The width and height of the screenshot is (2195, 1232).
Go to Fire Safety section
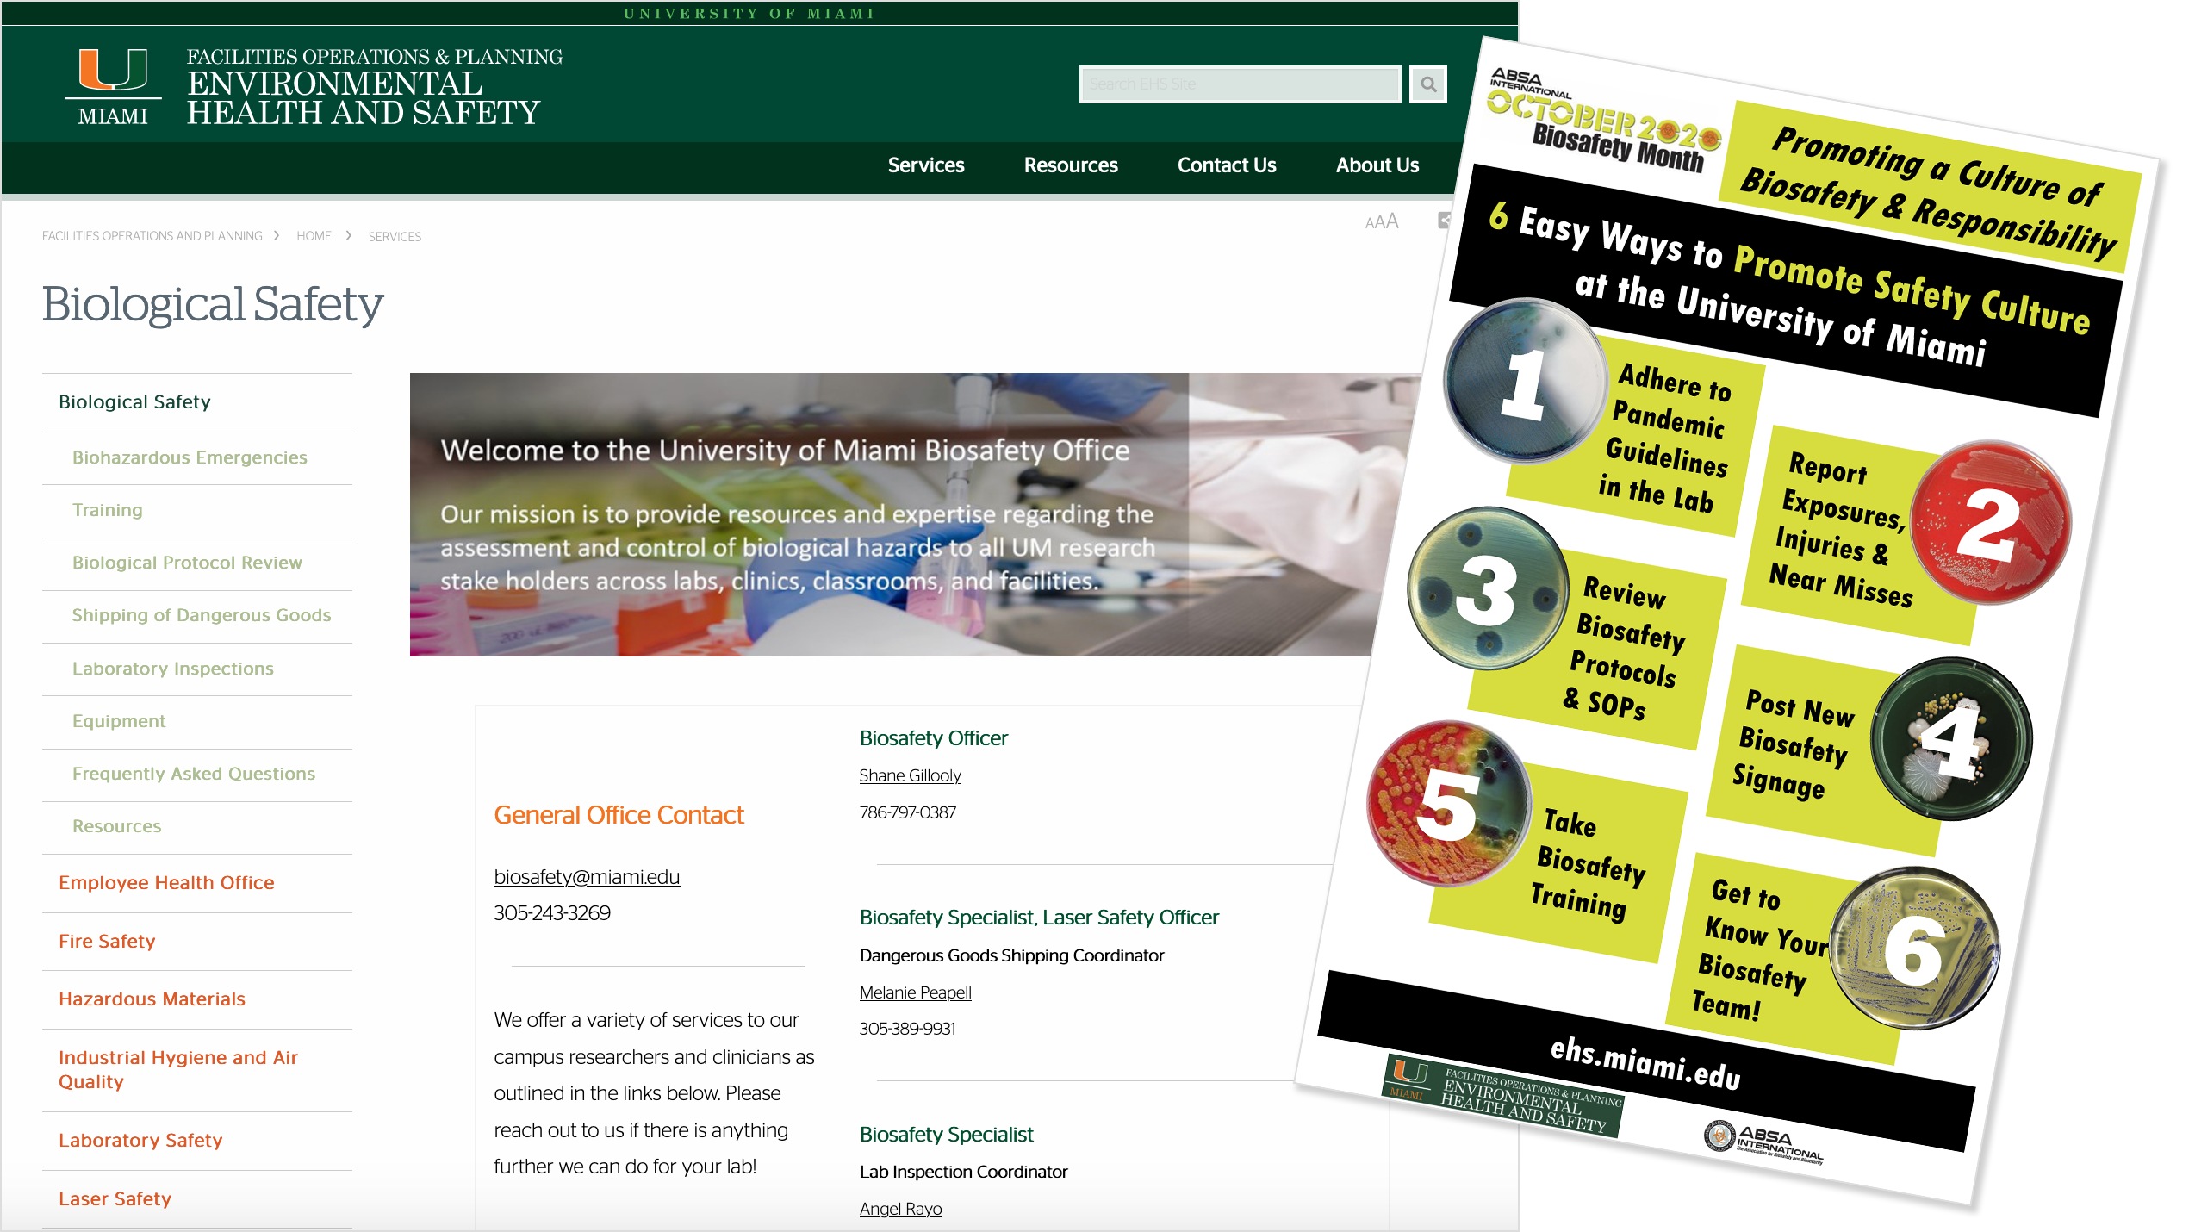[107, 942]
